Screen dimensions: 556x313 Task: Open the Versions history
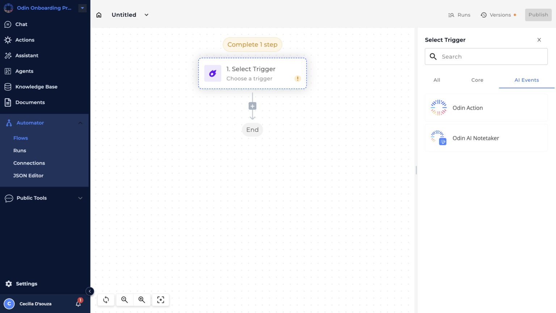(x=498, y=15)
